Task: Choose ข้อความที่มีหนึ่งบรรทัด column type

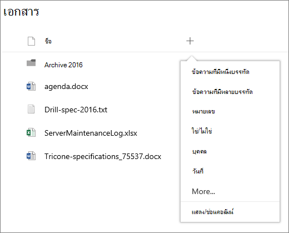Action: pos(221,72)
